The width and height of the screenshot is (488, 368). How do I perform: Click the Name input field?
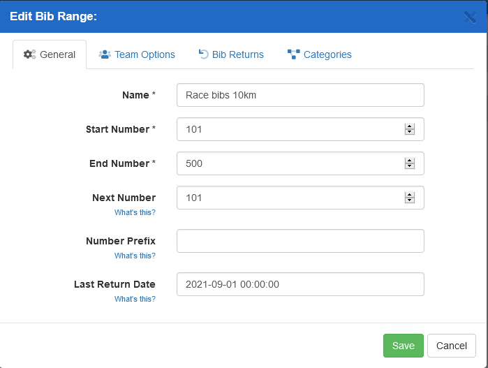(300, 95)
